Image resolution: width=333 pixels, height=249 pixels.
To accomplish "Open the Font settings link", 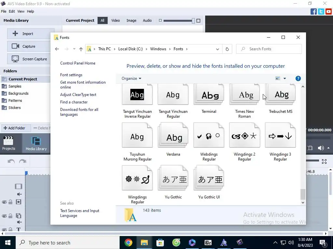I will pyautogui.click(x=71, y=75).
